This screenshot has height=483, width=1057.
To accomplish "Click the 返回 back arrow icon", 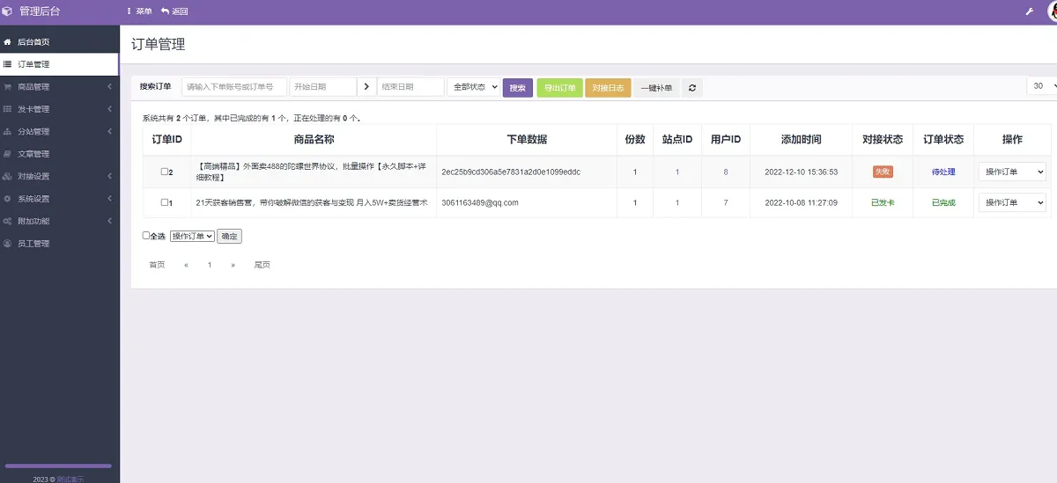I will [165, 11].
